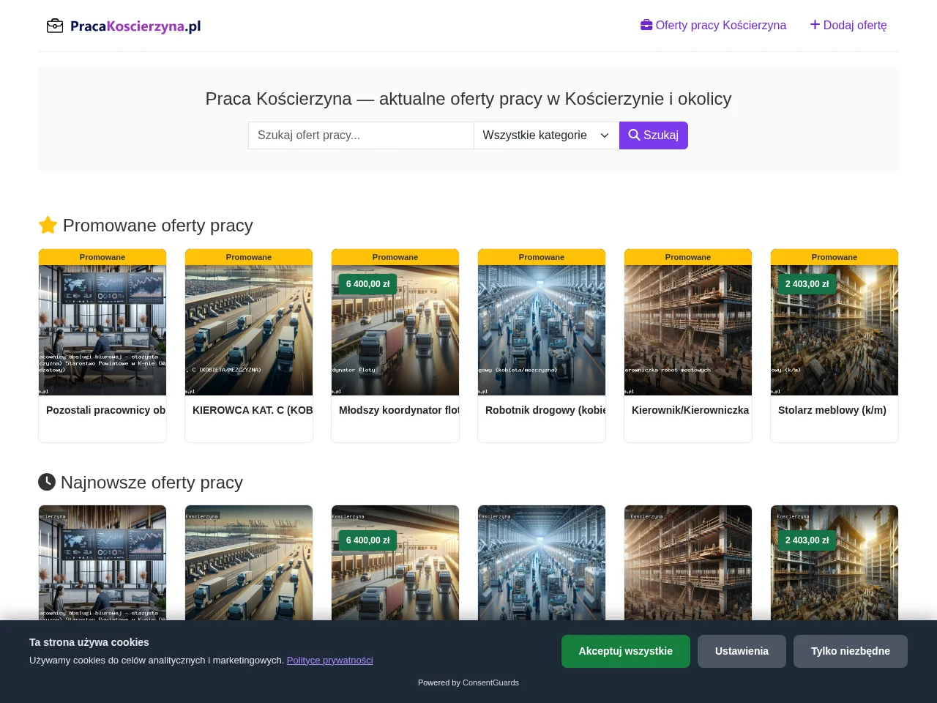Choose Tylko niezbędne cookies
This screenshot has width=937, height=703.
tap(851, 651)
